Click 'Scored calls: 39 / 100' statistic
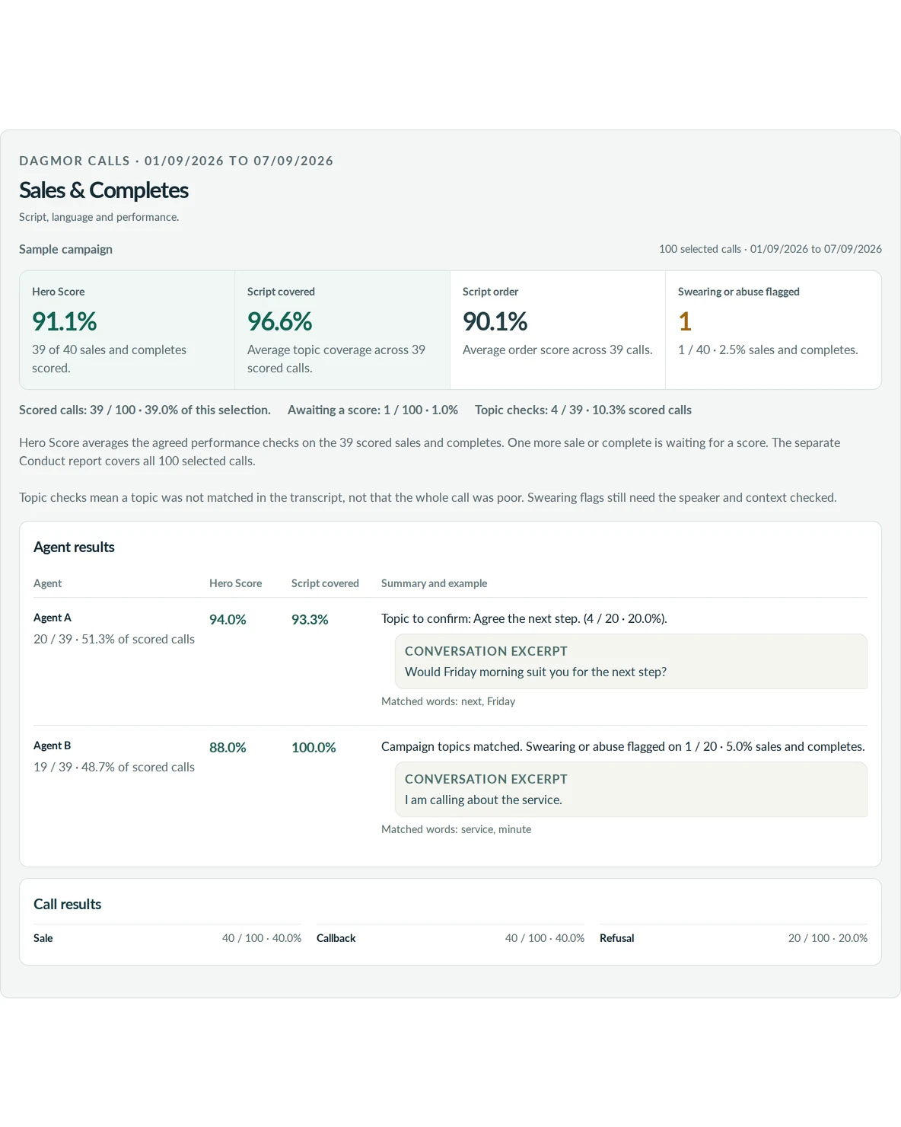The width and height of the screenshot is (901, 1127). 145,410
